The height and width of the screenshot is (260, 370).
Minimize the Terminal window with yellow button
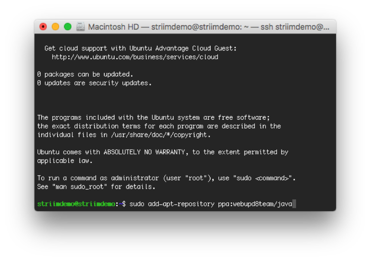(x=55, y=27)
